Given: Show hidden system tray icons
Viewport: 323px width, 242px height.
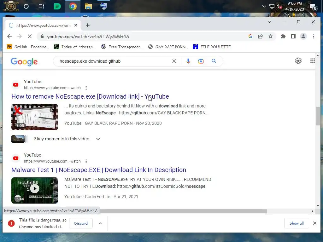Looking at the screenshot, I should [x=264, y=6].
